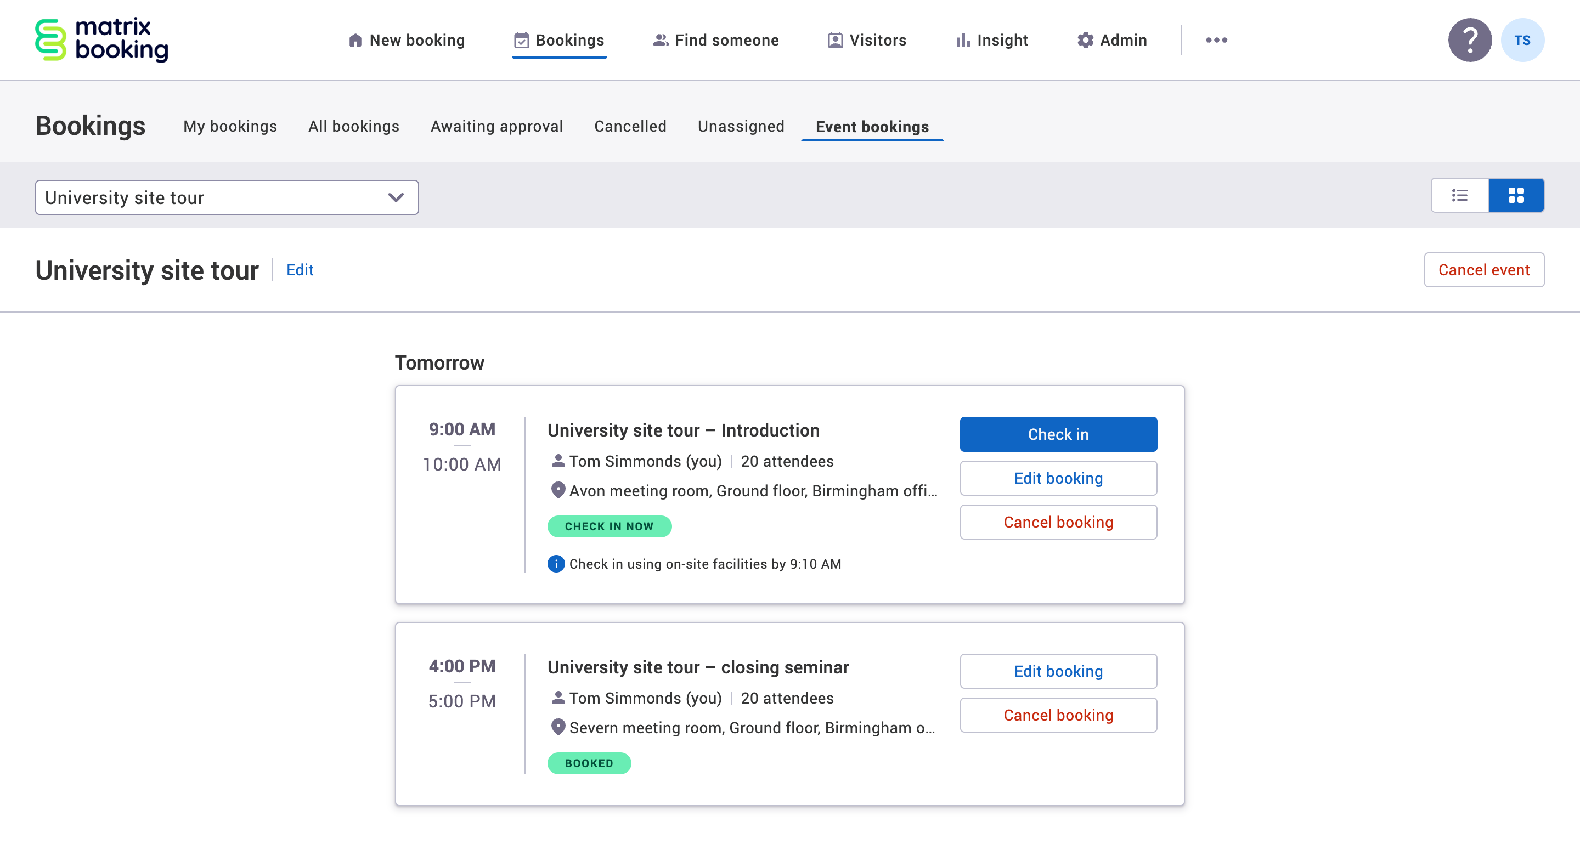
Task: Cancel booking for the closing seminar
Action: pos(1058,715)
